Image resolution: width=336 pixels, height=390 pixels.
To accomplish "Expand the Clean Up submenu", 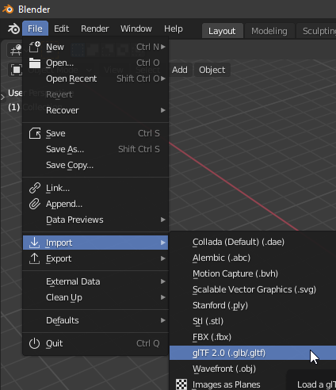I will 96,297.
